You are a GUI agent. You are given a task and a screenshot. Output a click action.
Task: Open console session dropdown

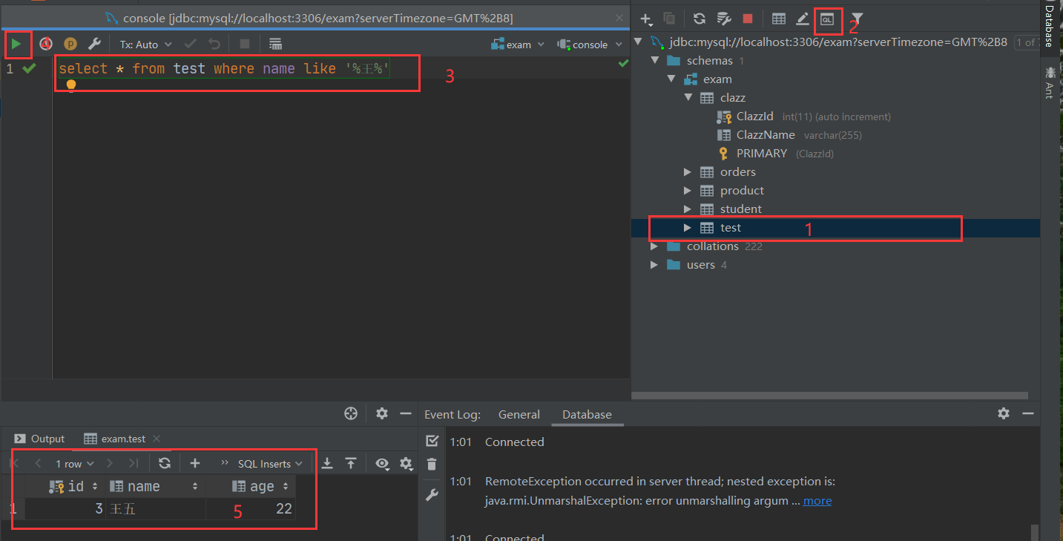(x=590, y=45)
